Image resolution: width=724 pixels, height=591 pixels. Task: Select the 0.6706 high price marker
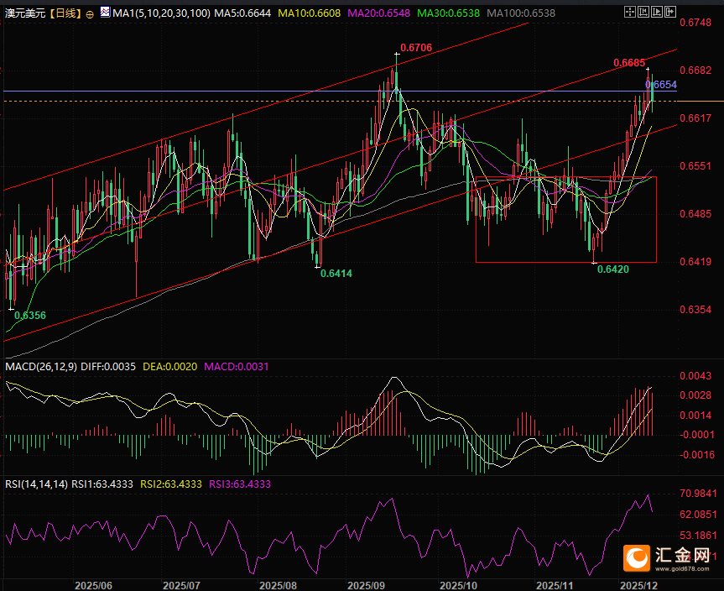point(416,48)
